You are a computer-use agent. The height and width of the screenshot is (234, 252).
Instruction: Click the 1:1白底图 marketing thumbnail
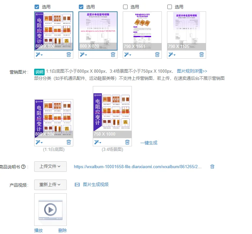coord(54,119)
